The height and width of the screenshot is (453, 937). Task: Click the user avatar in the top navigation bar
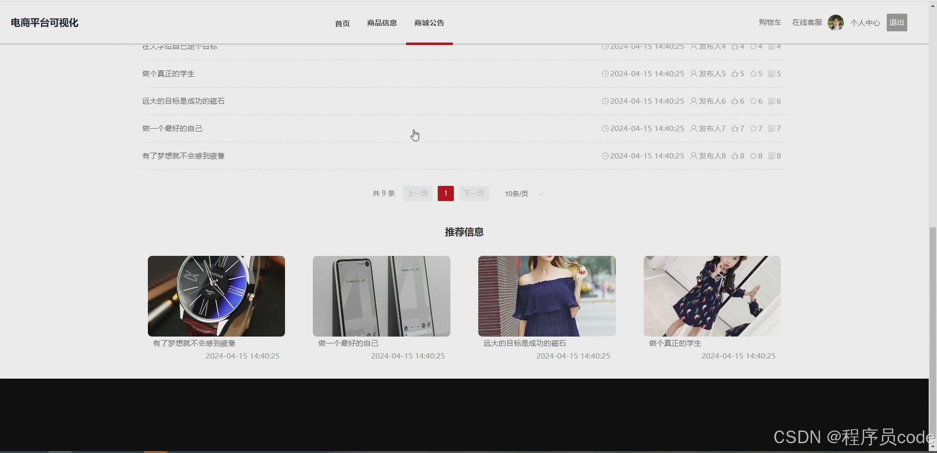835,22
